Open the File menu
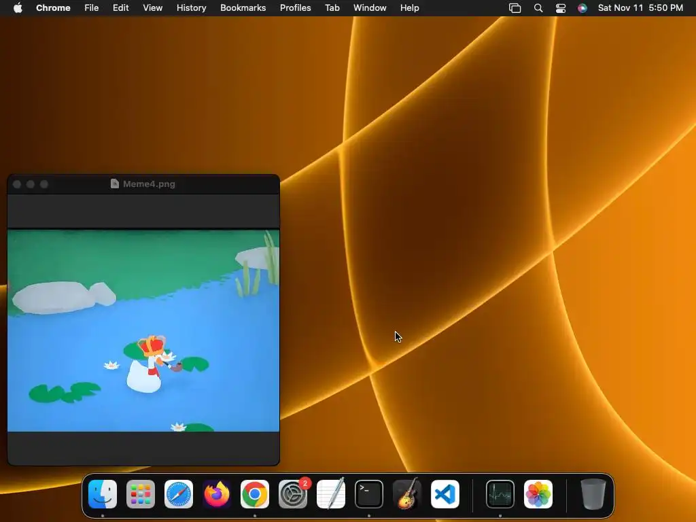Image resolution: width=696 pixels, height=522 pixels. tap(92, 8)
